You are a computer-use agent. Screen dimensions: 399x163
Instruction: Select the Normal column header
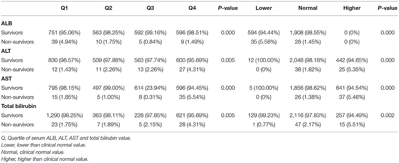click(308, 8)
